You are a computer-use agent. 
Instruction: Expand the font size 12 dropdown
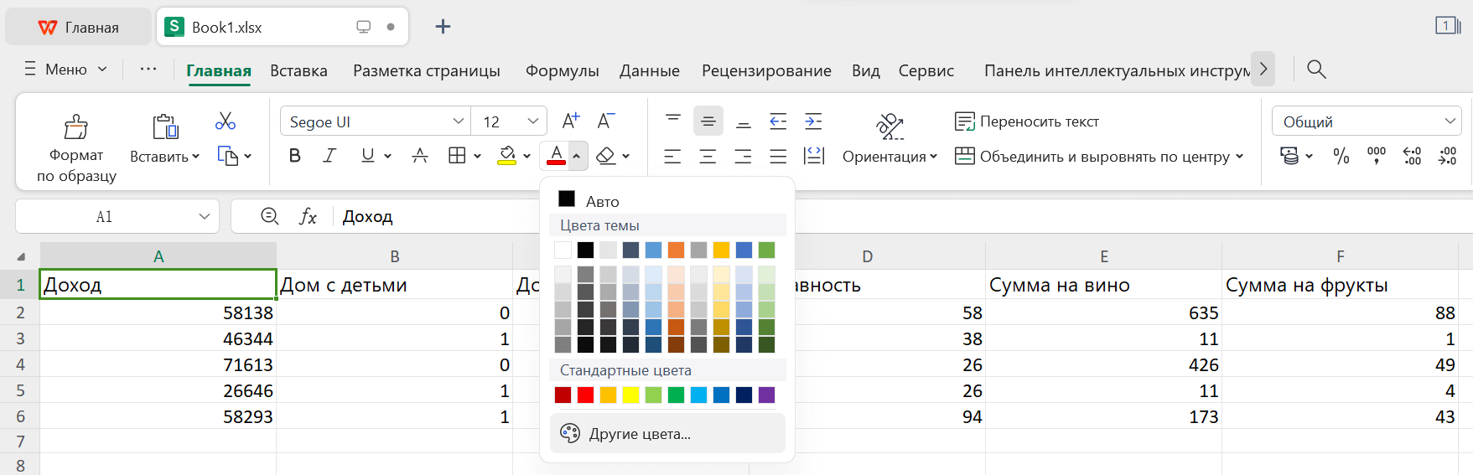click(x=532, y=121)
